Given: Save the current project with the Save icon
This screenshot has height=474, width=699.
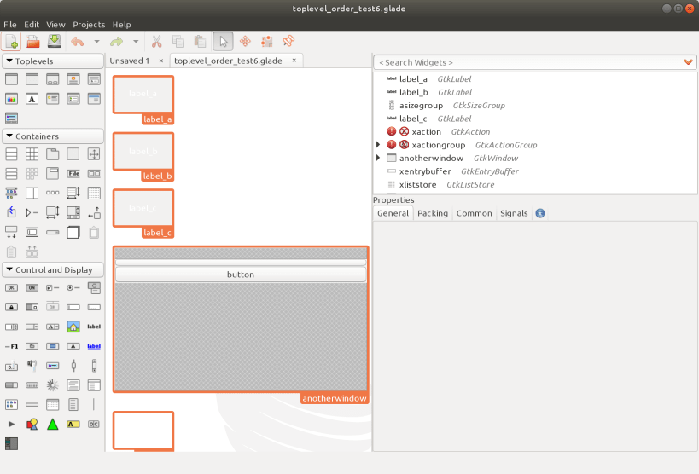Looking at the screenshot, I should coord(55,42).
